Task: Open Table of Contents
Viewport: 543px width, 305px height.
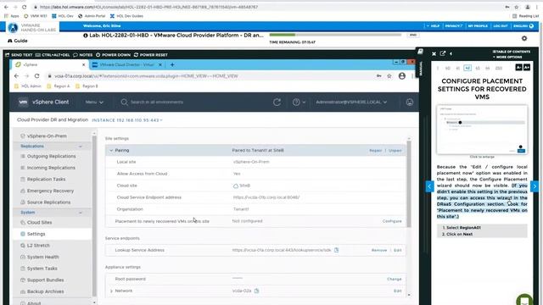Action: point(512,52)
